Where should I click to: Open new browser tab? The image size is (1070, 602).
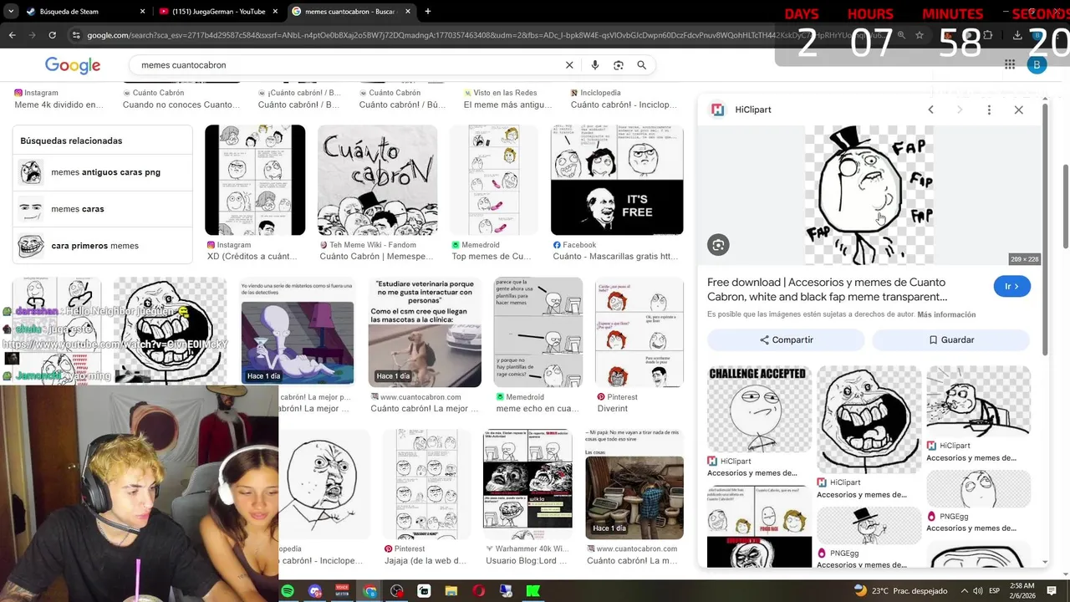point(428,12)
